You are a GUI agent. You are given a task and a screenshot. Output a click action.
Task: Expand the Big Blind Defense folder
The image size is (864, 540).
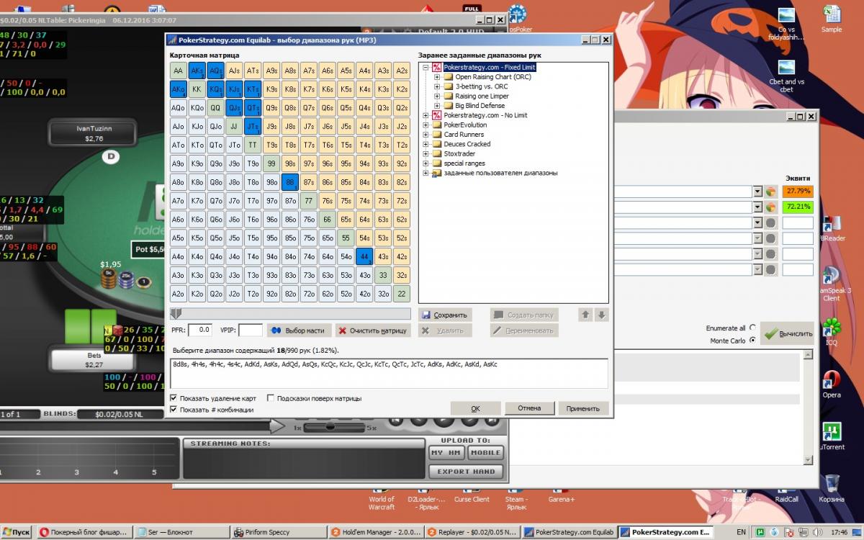click(x=437, y=106)
